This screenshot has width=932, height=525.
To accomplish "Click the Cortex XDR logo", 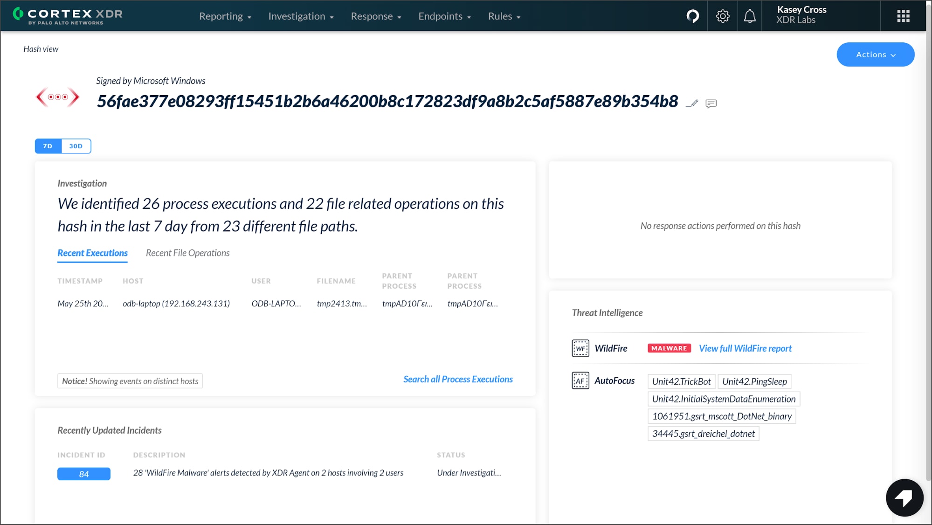I will 68,15.
